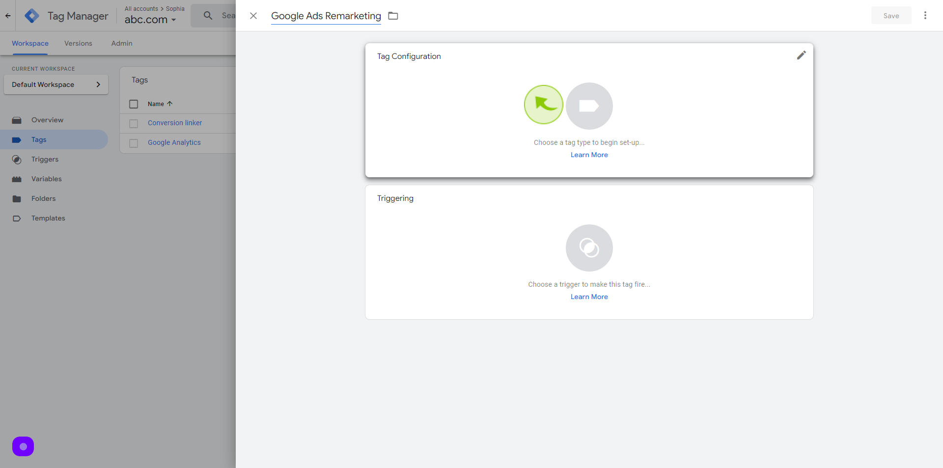Switch to the Admin tab
This screenshot has height=468, width=943.
coord(122,43)
